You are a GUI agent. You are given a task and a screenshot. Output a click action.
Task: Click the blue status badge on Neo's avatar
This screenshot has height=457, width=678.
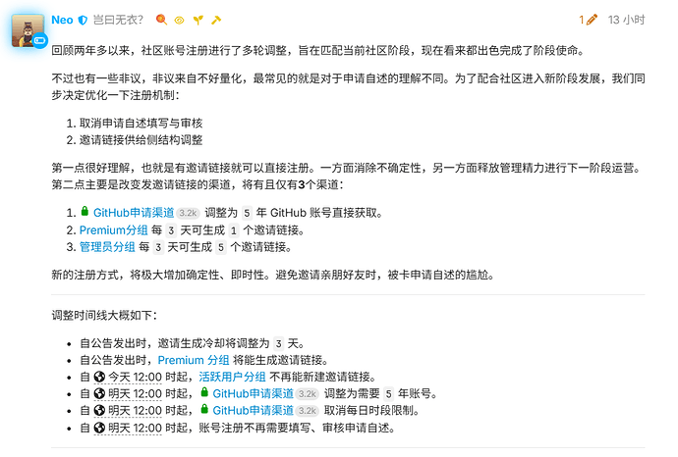[x=40, y=40]
